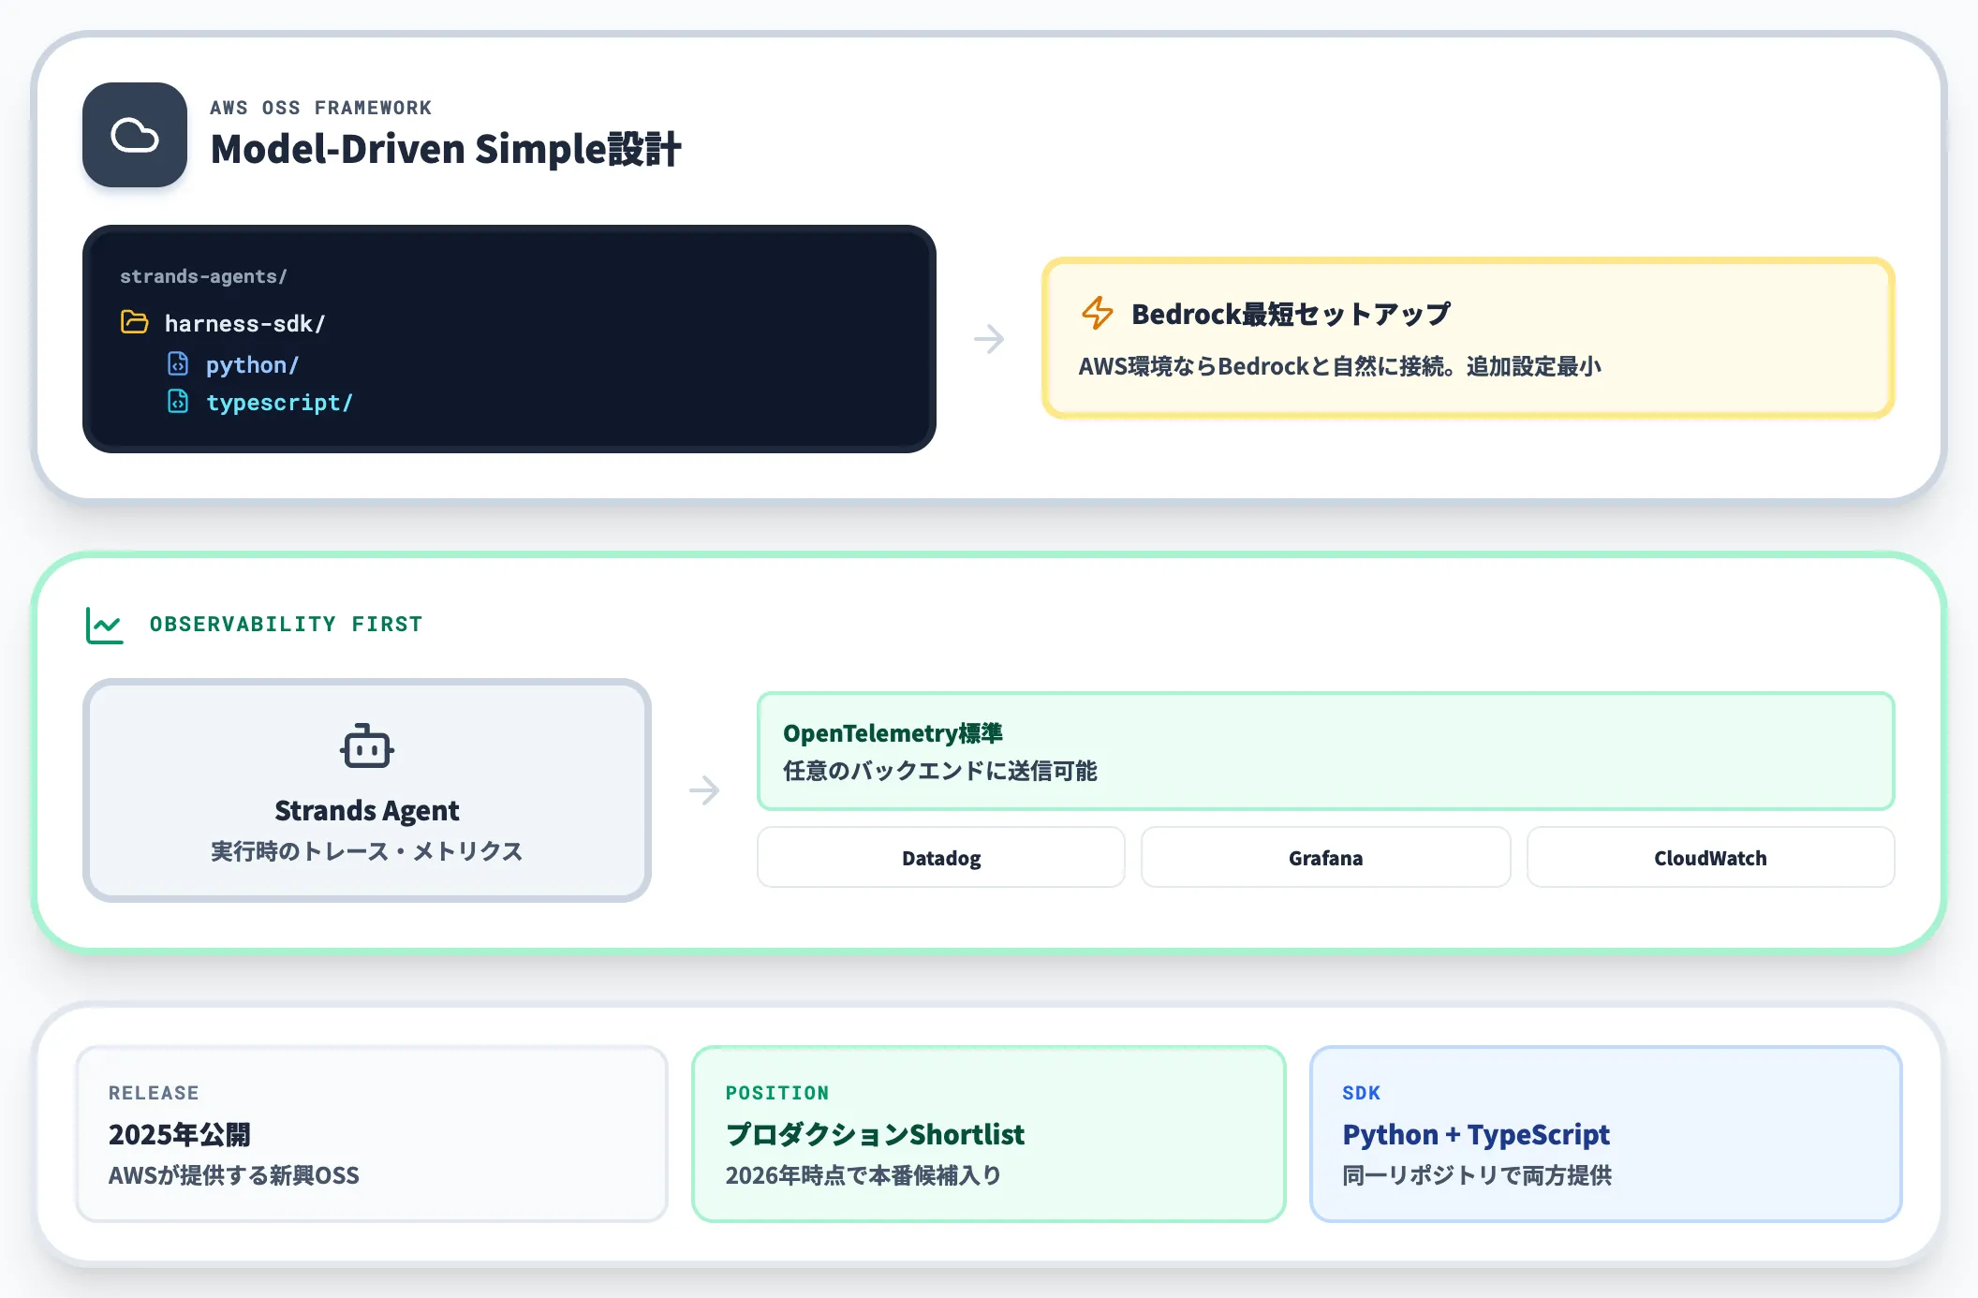Click the lightning bolt icon in Bedrock card
The height and width of the screenshot is (1298, 1978).
[1097, 313]
